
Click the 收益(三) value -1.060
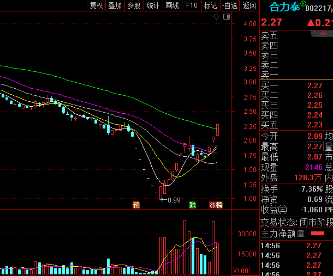tap(311, 210)
